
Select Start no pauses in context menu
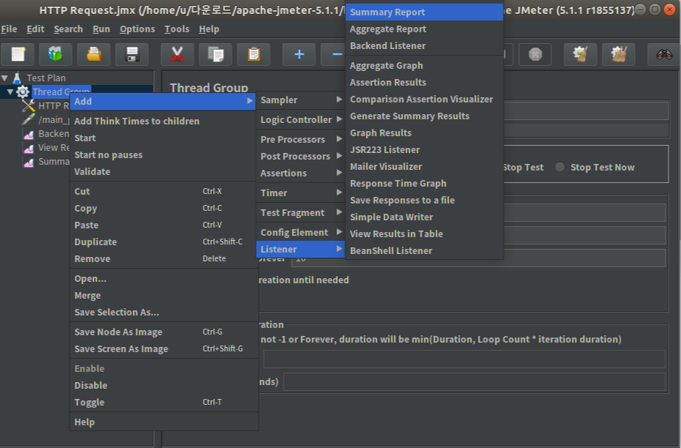(x=163, y=155)
